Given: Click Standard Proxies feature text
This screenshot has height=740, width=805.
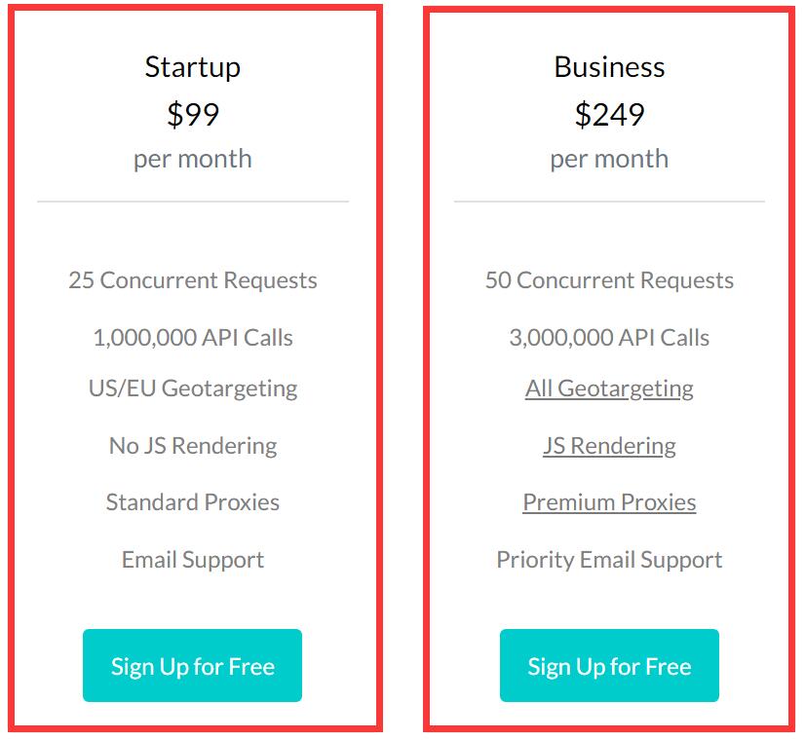Looking at the screenshot, I should (x=192, y=502).
